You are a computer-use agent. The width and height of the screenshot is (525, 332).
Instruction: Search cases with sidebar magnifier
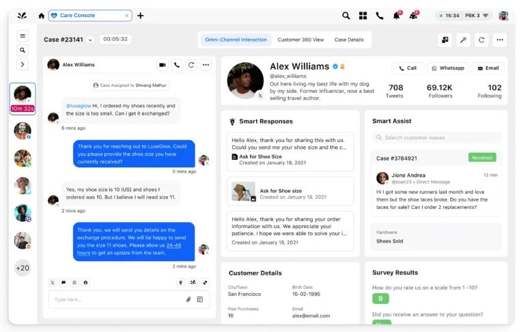point(23,51)
